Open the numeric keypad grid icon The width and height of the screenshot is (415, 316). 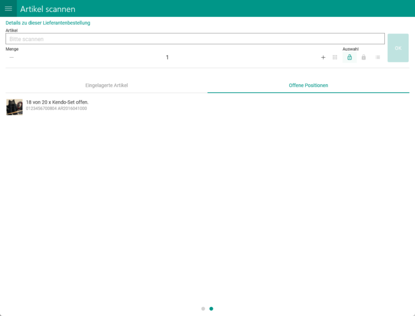[x=335, y=57]
